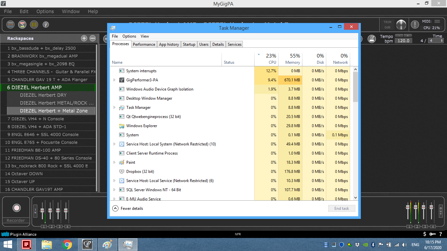This screenshot has height=251, width=447.
Task: Open the time signature denominator dropdown
Action: [x=436, y=41]
